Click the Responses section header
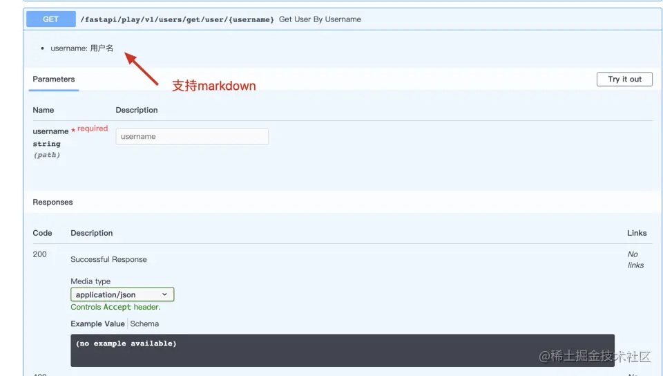This screenshot has height=376, width=663. 52,202
